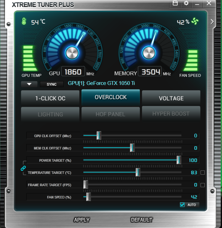Click the GPU CLK OFFSET slider handle
Screen dimensions: 222x228
click(99, 135)
